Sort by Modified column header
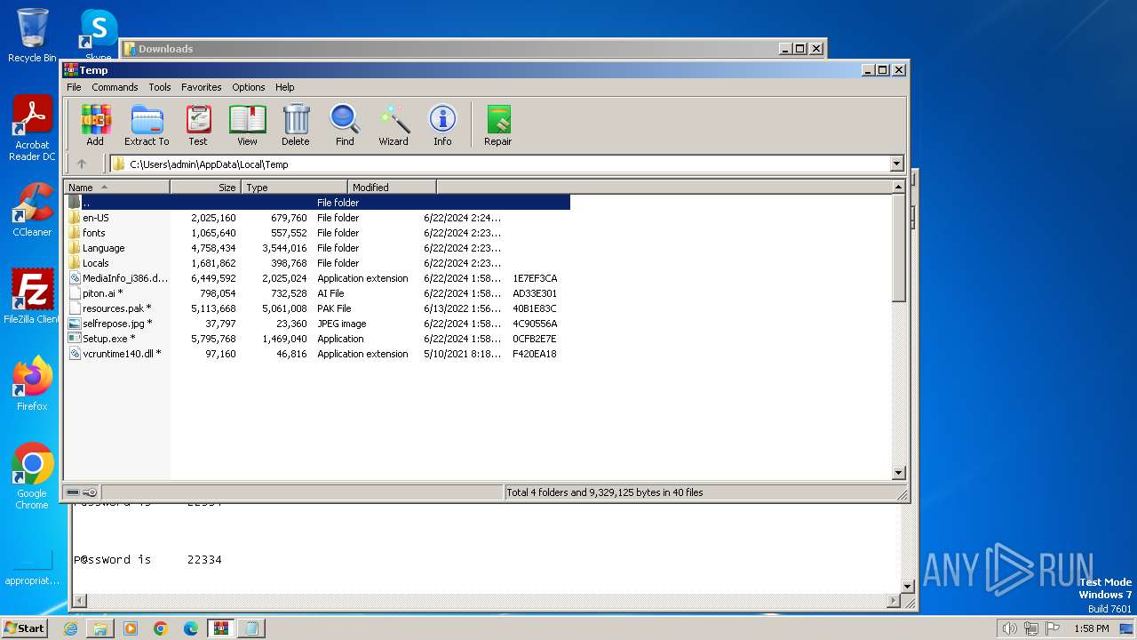The image size is (1137, 640). [x=392, y=188]
